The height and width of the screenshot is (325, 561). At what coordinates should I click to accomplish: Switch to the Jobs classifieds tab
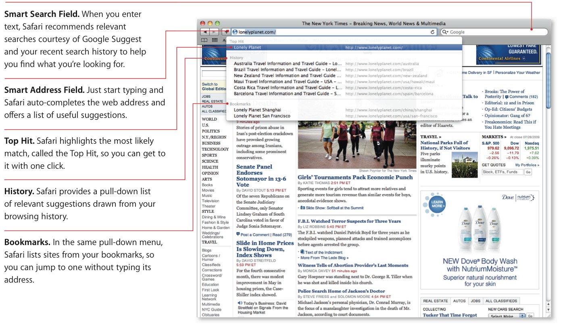(x=475, y=301)
